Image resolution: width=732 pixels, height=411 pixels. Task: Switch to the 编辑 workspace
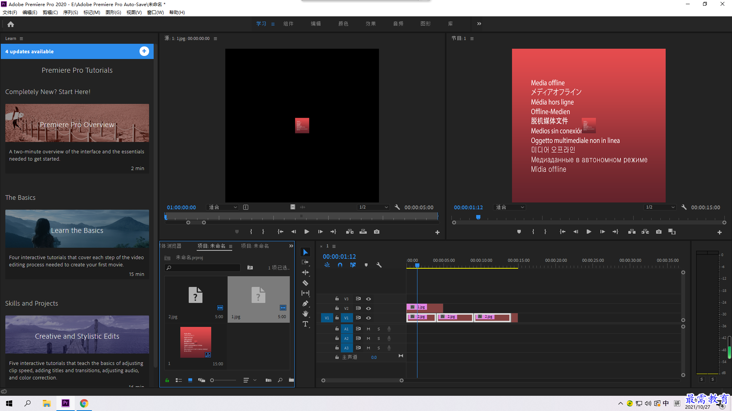[316, 24]
